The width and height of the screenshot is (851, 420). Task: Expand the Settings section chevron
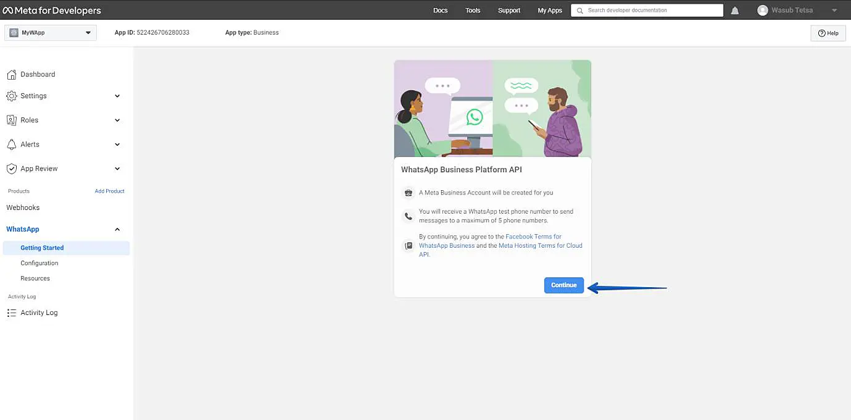pyautogui.click(x=117, y=96)
